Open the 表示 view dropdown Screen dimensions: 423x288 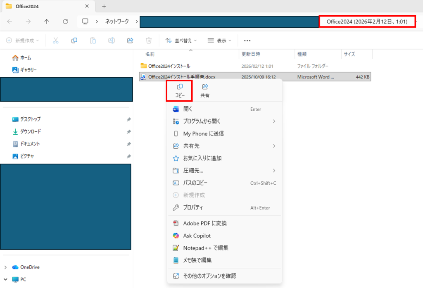pyautogui.click(x=219, y=40)
